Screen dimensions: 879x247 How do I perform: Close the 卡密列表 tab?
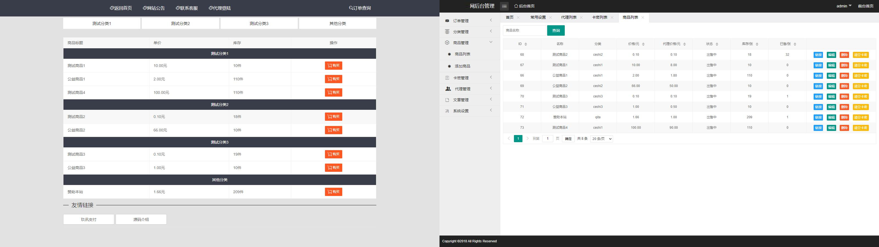pyautogui.click(x=612, y=17)
